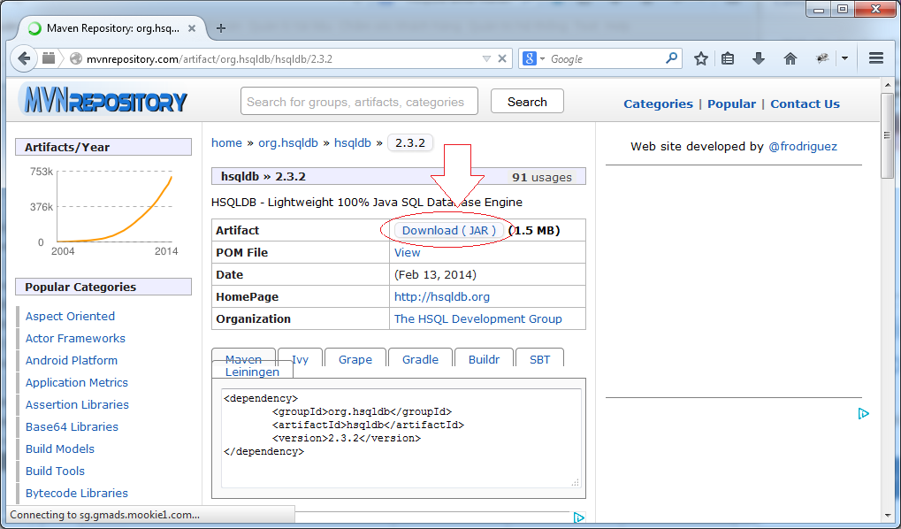
Task: Open Build Tools category
Action: tap(55, 471)
